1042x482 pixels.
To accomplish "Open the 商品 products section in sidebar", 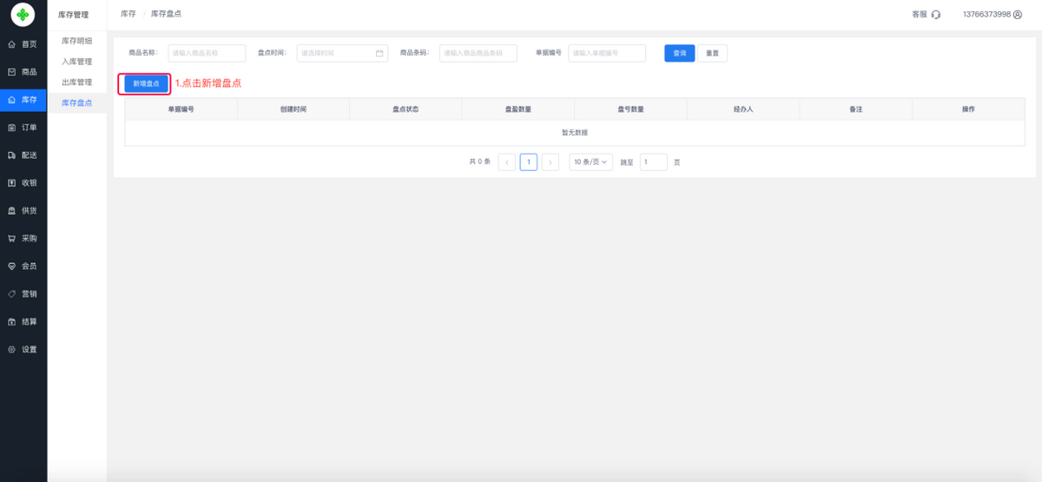I will [23, 72].
